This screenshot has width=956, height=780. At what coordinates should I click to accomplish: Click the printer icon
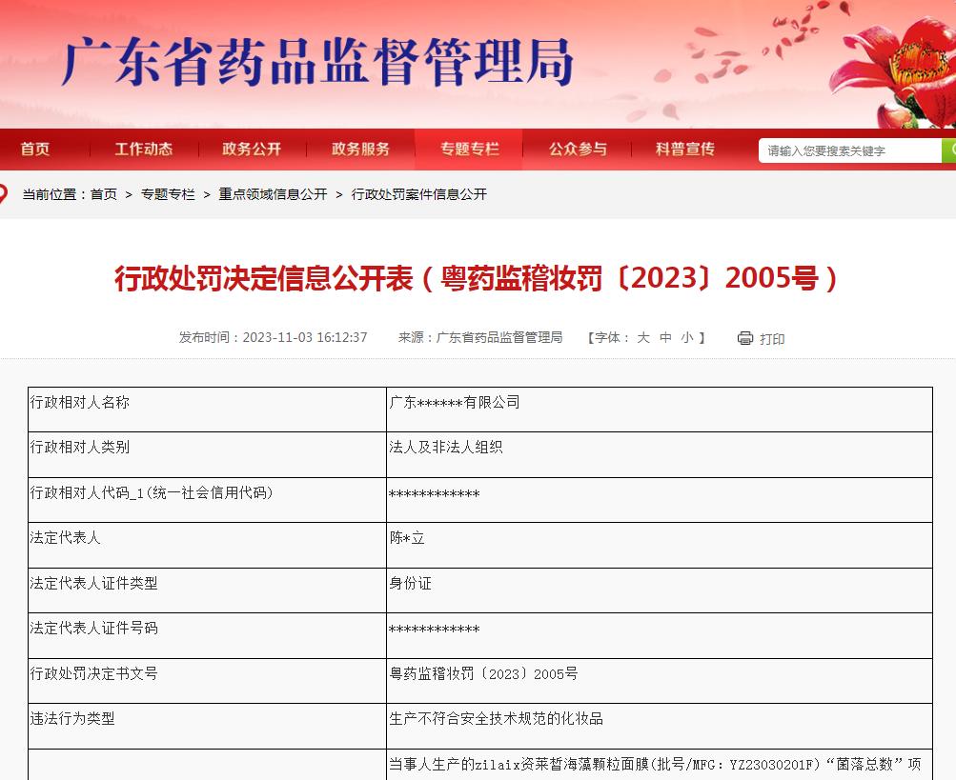tap(745, 338)
